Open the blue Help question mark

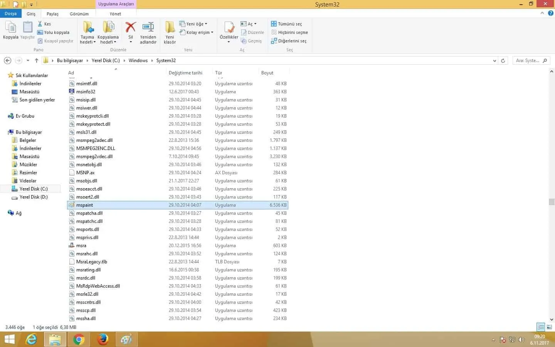click(x=550, y=13)
